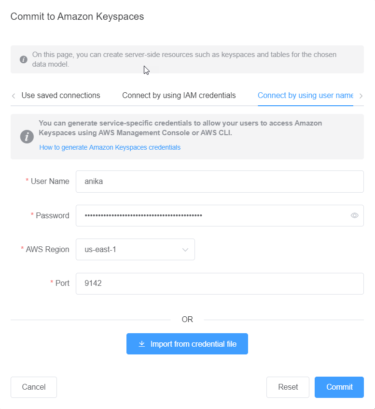Click the left chevron to scroll tabs

point(13,96)
